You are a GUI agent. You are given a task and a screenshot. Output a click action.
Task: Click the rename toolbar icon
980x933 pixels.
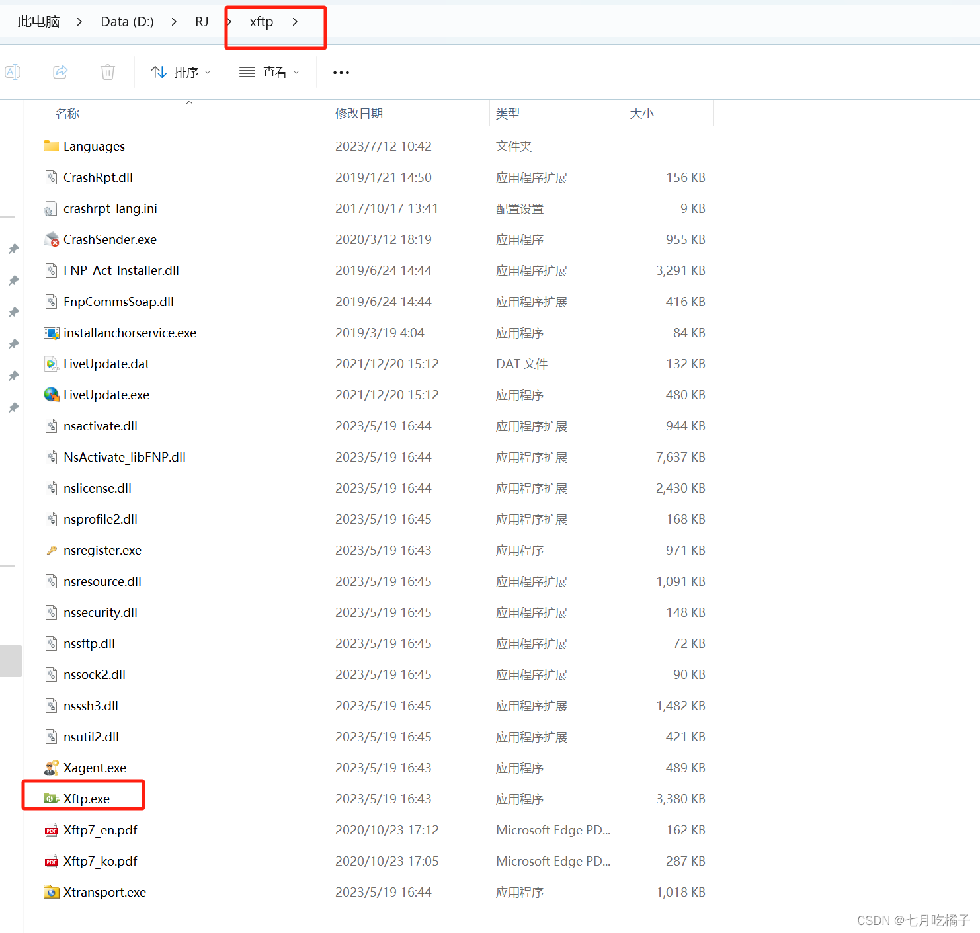coord(13,72)
